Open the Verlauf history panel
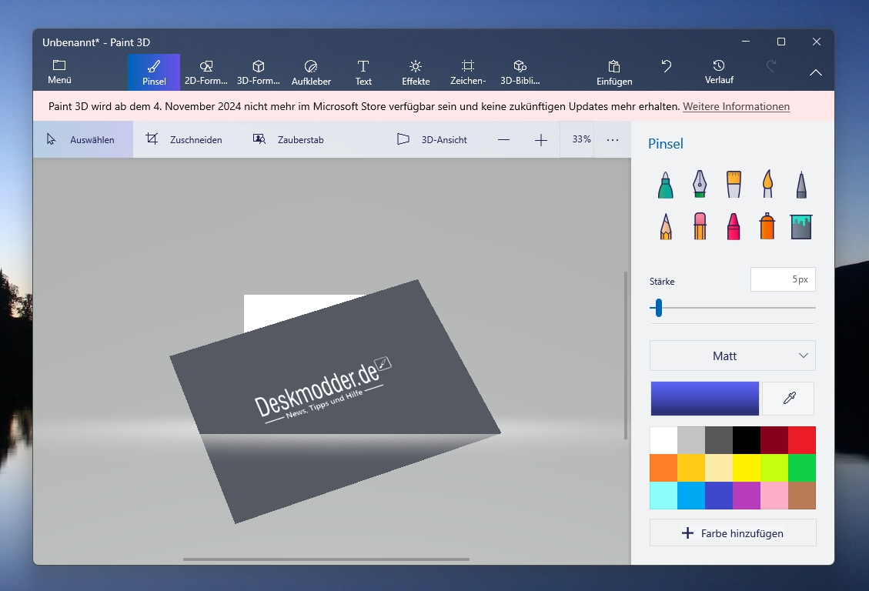 coord(719,72)
